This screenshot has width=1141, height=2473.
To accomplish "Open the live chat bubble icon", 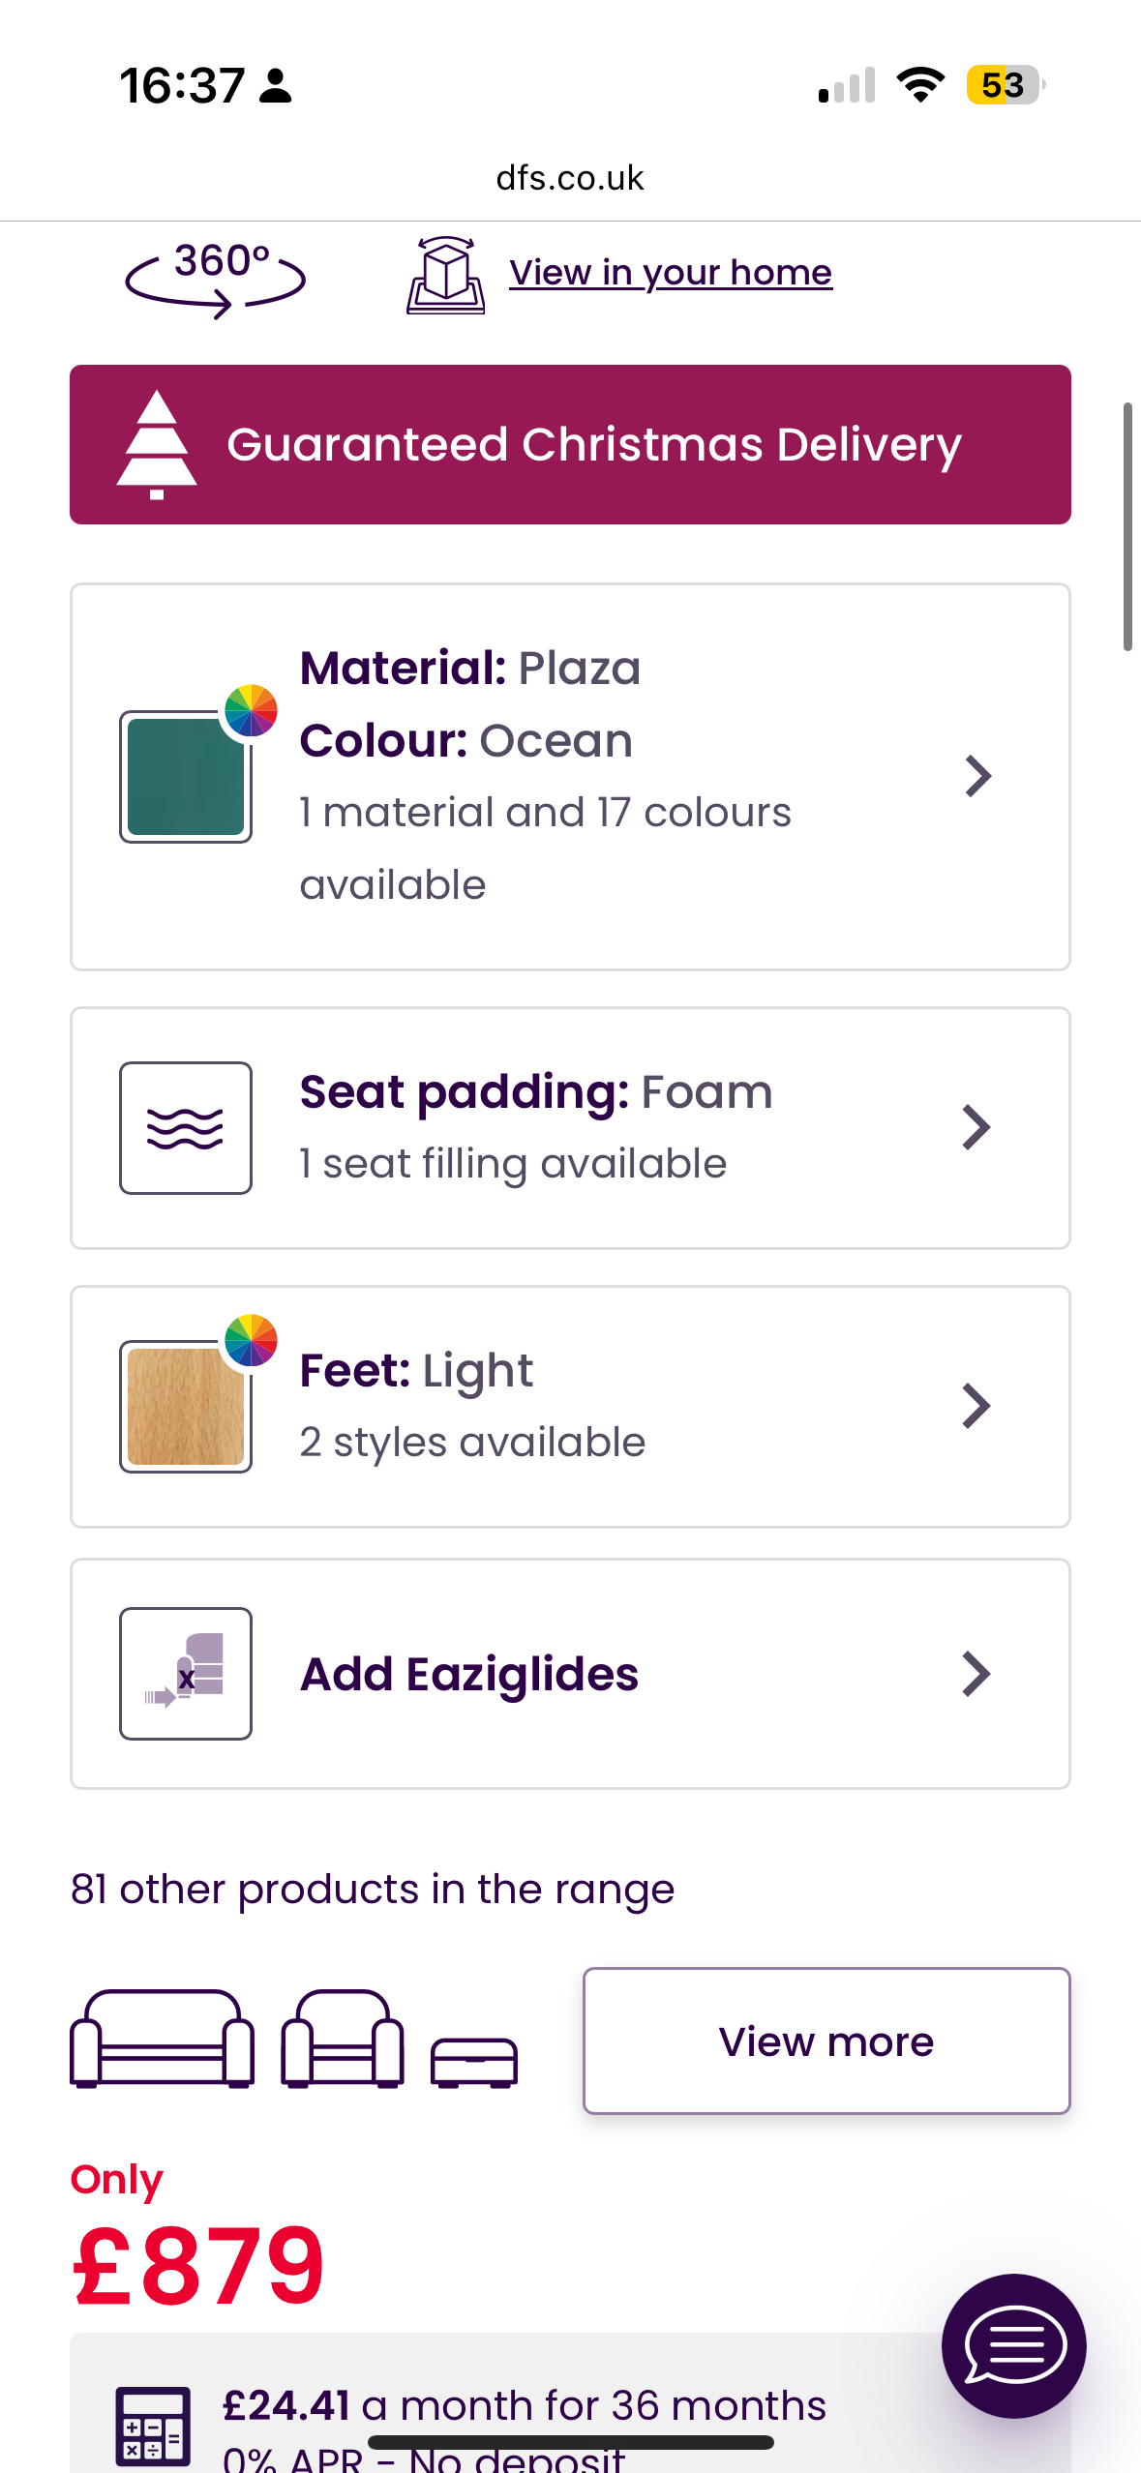I will pyautogui.click(x=1013, y=2344).
